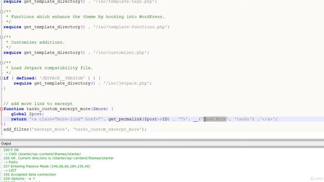Click the '/inc/customizer.php' string
Viewport: 324px width, 182px height.
pos(120,53)
